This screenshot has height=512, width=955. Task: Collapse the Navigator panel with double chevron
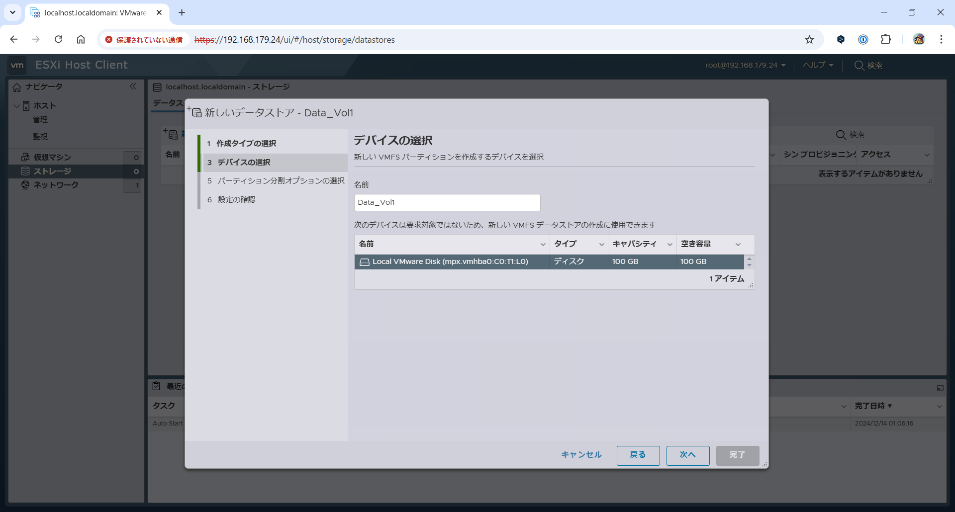(133, 86)
